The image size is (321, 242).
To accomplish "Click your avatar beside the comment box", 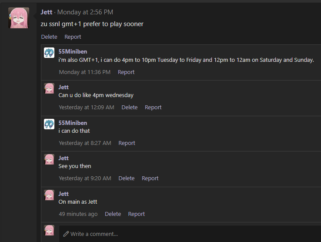I will click(49, 230).
